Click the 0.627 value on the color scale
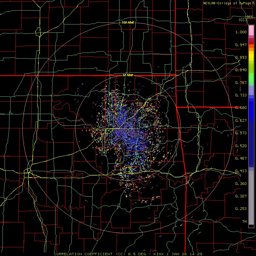The image size is (256, 256). click(x=241, y=121)
